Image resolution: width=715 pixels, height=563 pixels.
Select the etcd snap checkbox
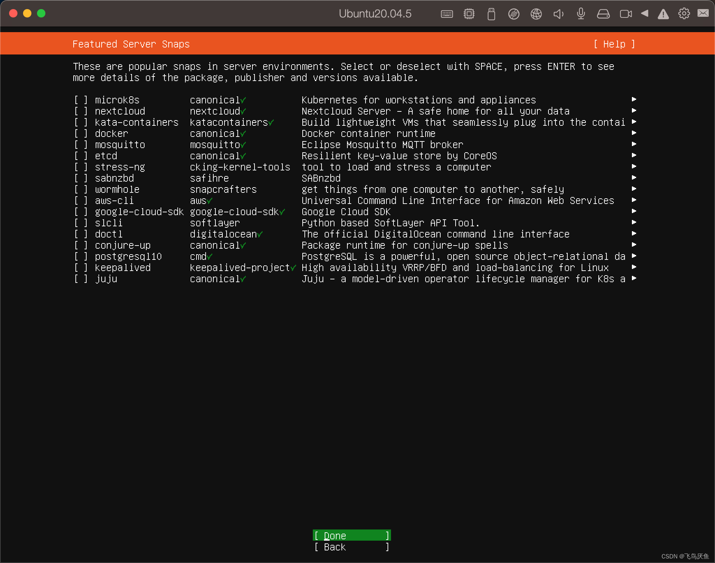tap(81, 156)
